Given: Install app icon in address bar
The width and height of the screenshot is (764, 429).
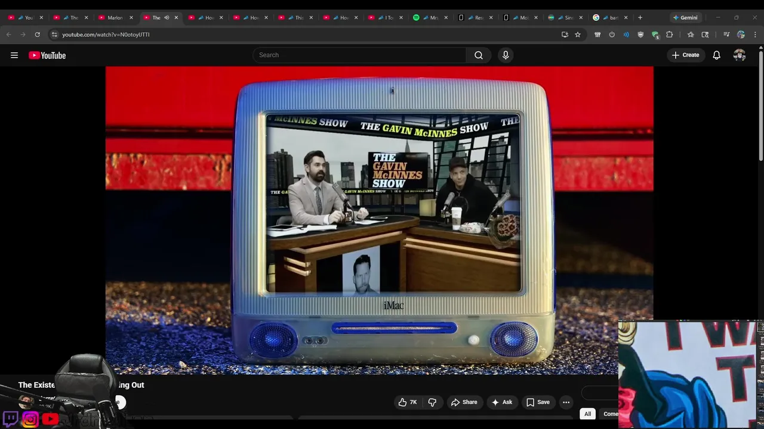Looking at the screenshot, I should click(x=565, y=35).
